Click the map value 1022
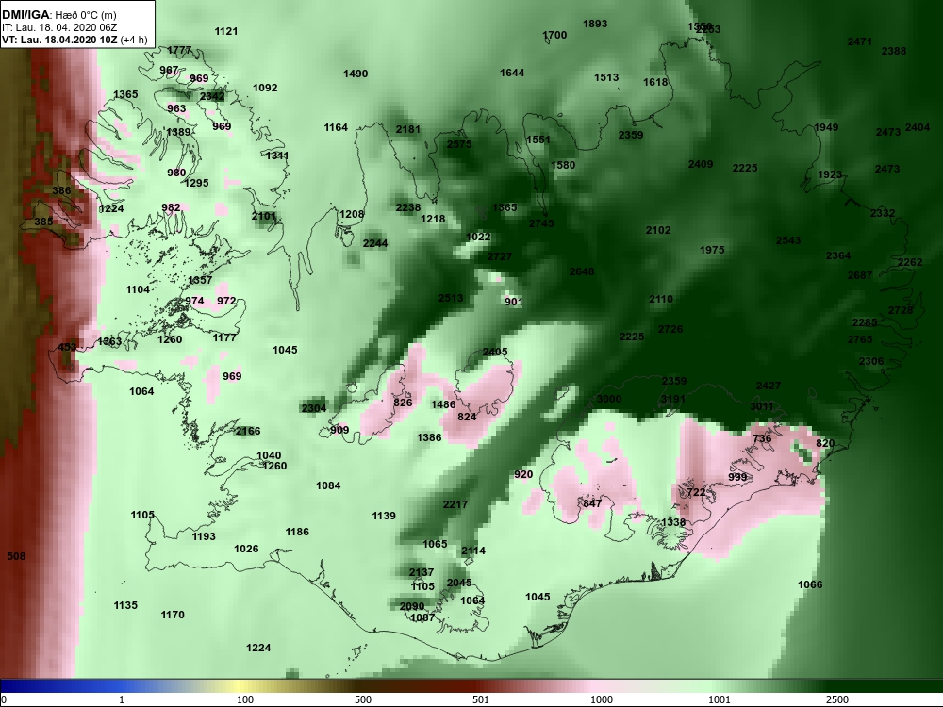The image size is (943, 707). pyautogui.click(x=479, y=237)
